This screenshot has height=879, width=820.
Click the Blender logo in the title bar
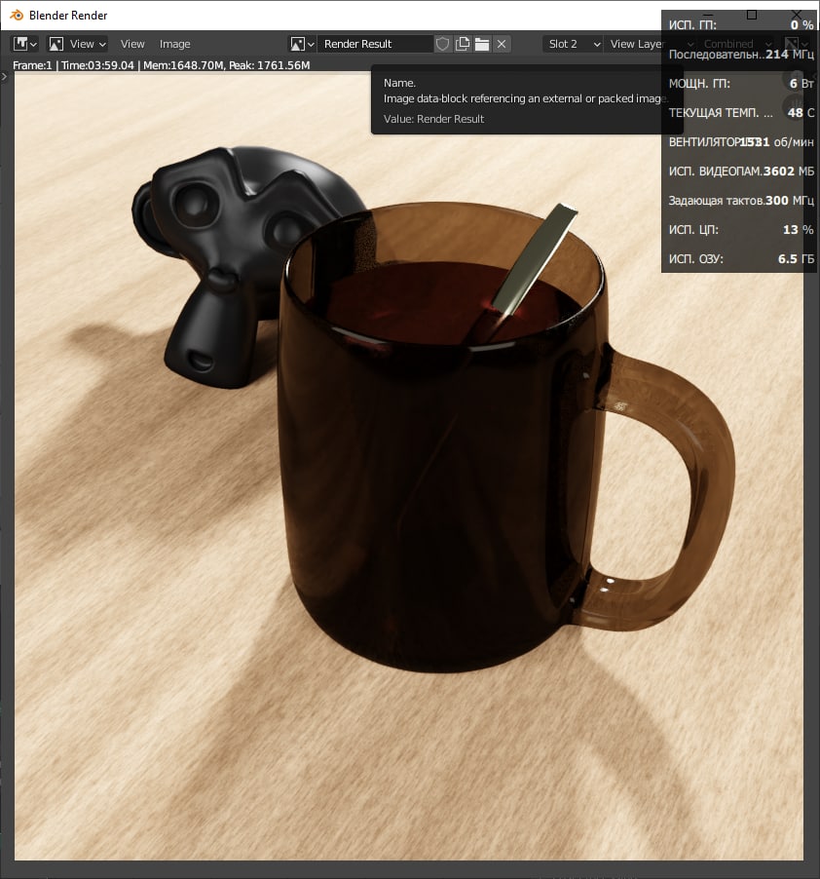[17, 16]
